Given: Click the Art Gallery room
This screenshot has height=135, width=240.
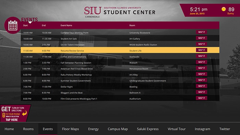Looking at the screenshot, I should 135,39.
